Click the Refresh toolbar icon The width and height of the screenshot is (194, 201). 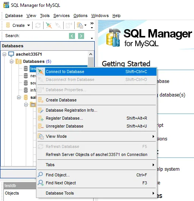[x=38, y=25]
